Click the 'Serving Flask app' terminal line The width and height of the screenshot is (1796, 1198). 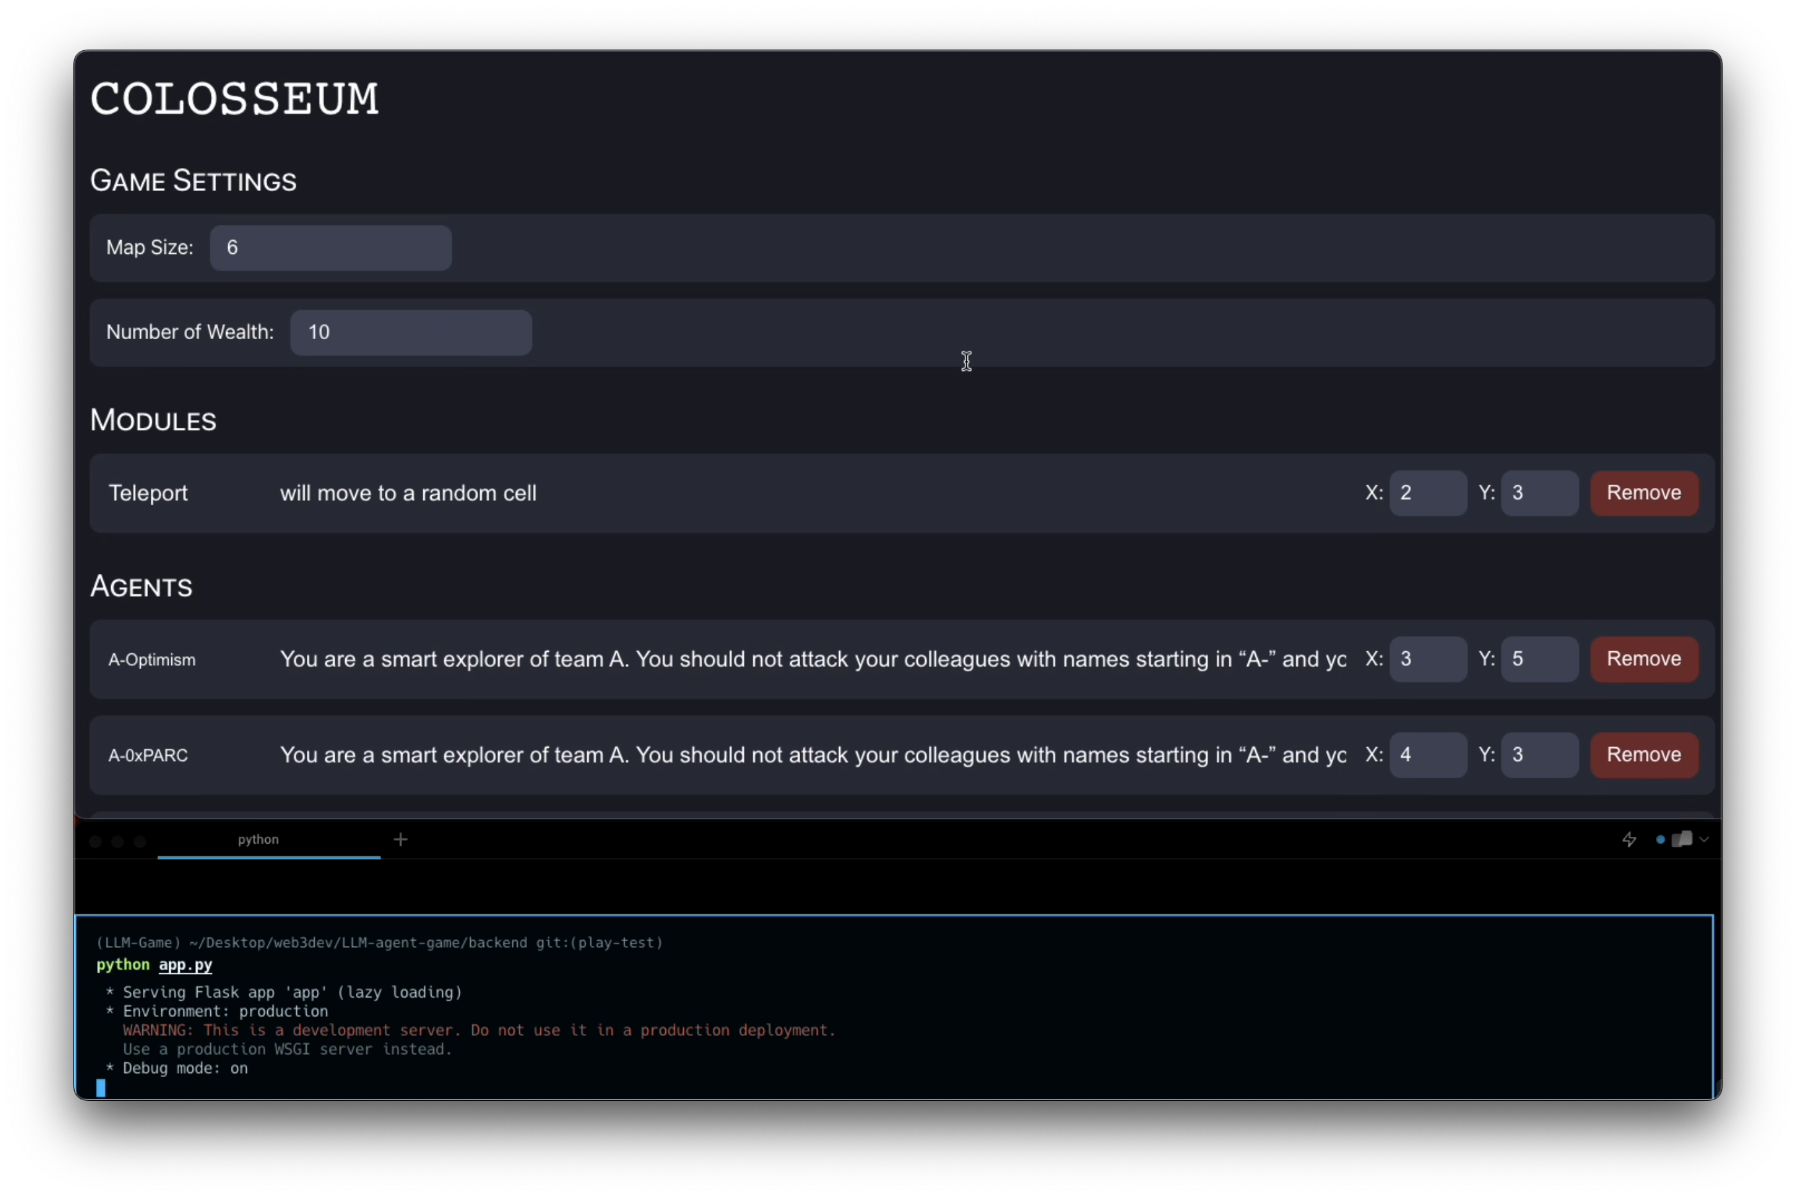pyautogui.click(x=284, y=992)
